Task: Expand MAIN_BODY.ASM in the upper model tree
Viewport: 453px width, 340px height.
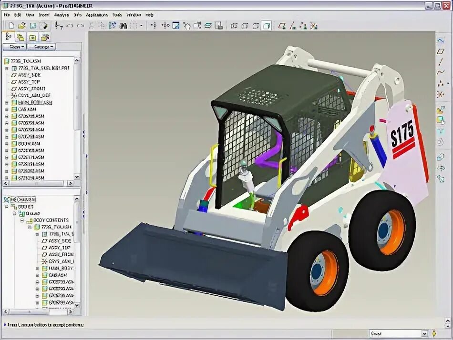Action: 7,102
